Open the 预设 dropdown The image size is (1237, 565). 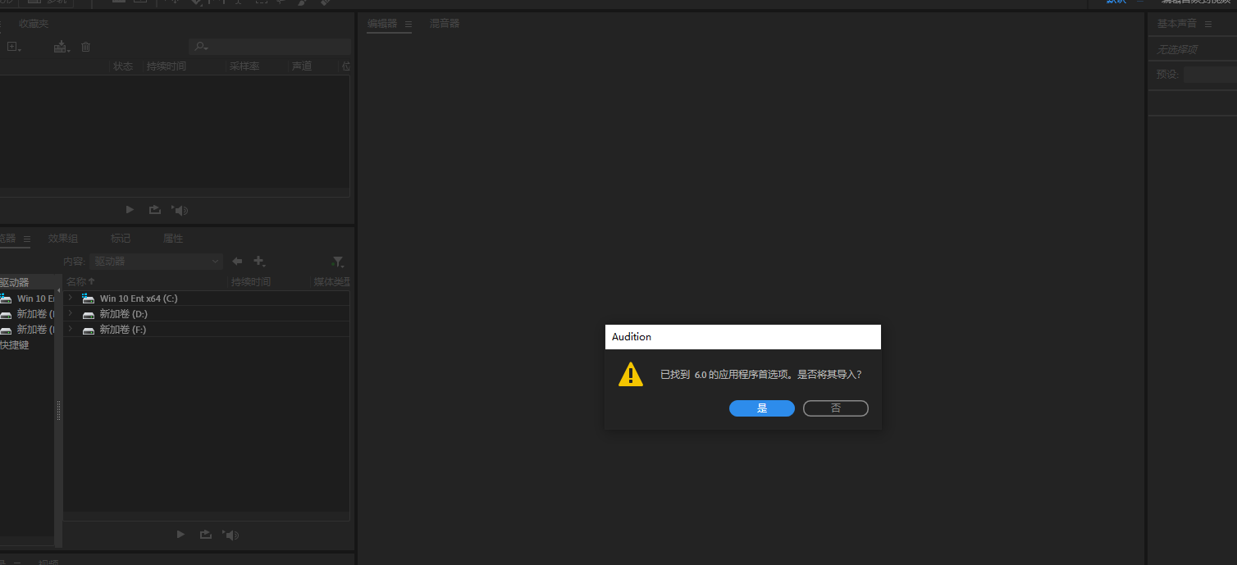[1210, 75]
